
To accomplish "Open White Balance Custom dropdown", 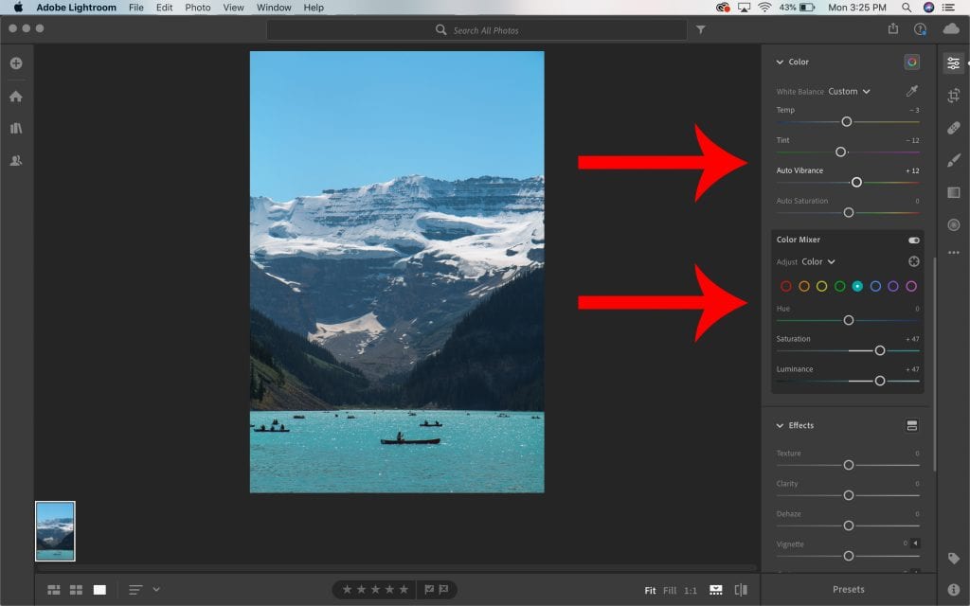I will [x=850, y=91].
